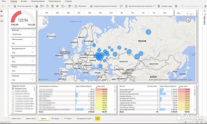This screenshot has width=207, height=124.
Task: Open the Справка ribbon tab
Action: [x=68, y=1]
